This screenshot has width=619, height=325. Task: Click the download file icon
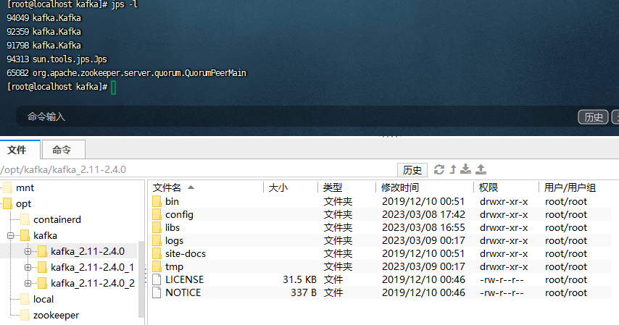click(x=466, y=169)
